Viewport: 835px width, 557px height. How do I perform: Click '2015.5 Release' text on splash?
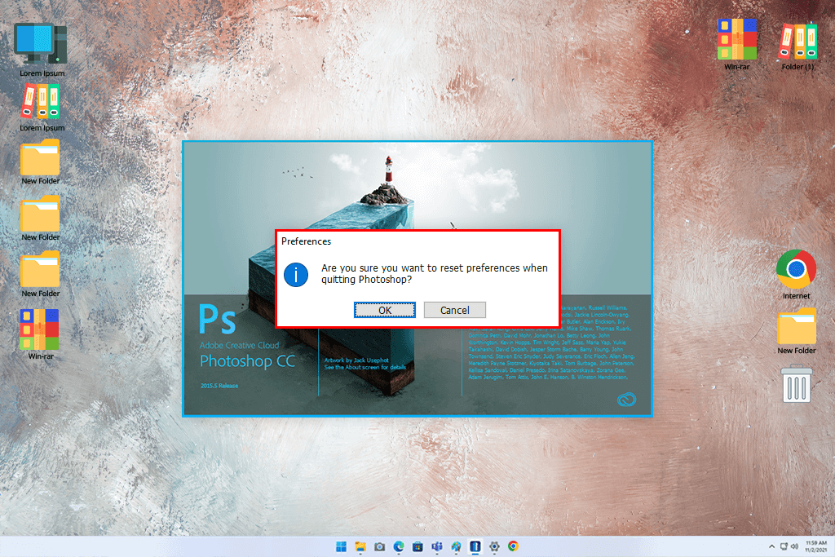pos(219,386)
